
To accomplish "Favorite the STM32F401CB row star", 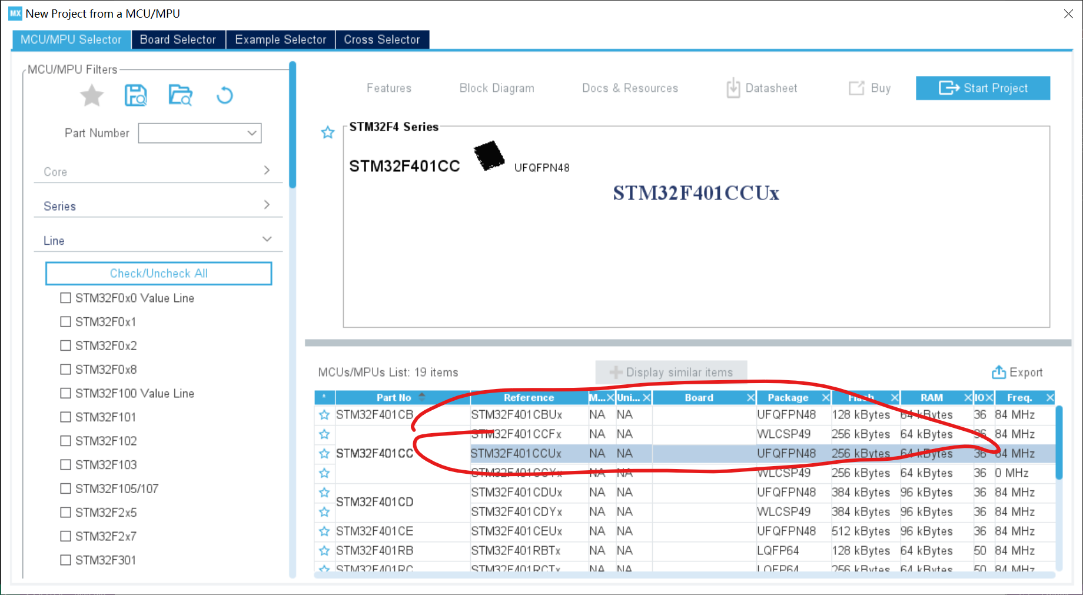I will click(x=324, y=415).
